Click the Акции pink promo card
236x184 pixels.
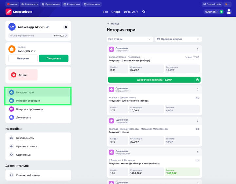(x=23, y=75)
